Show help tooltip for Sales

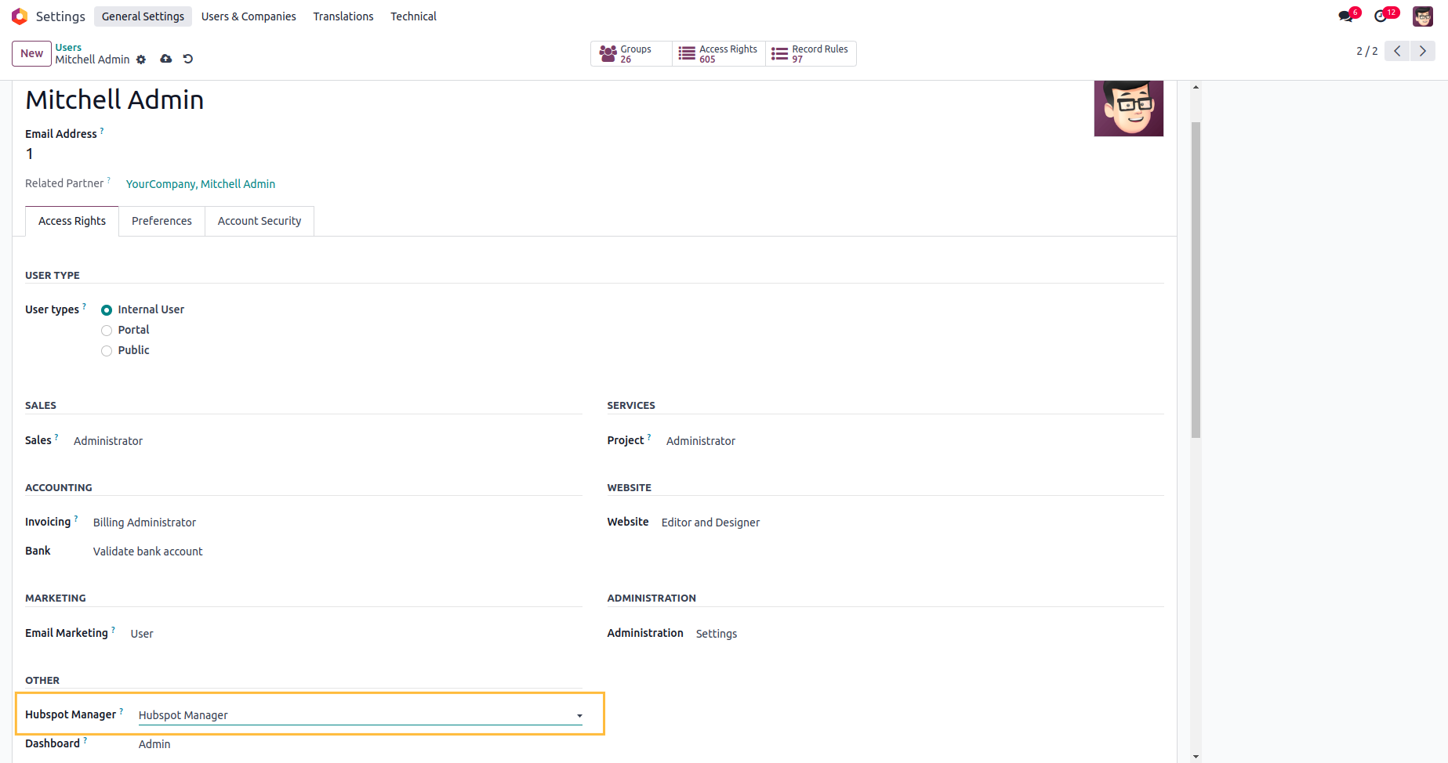(x=56, y=437)
